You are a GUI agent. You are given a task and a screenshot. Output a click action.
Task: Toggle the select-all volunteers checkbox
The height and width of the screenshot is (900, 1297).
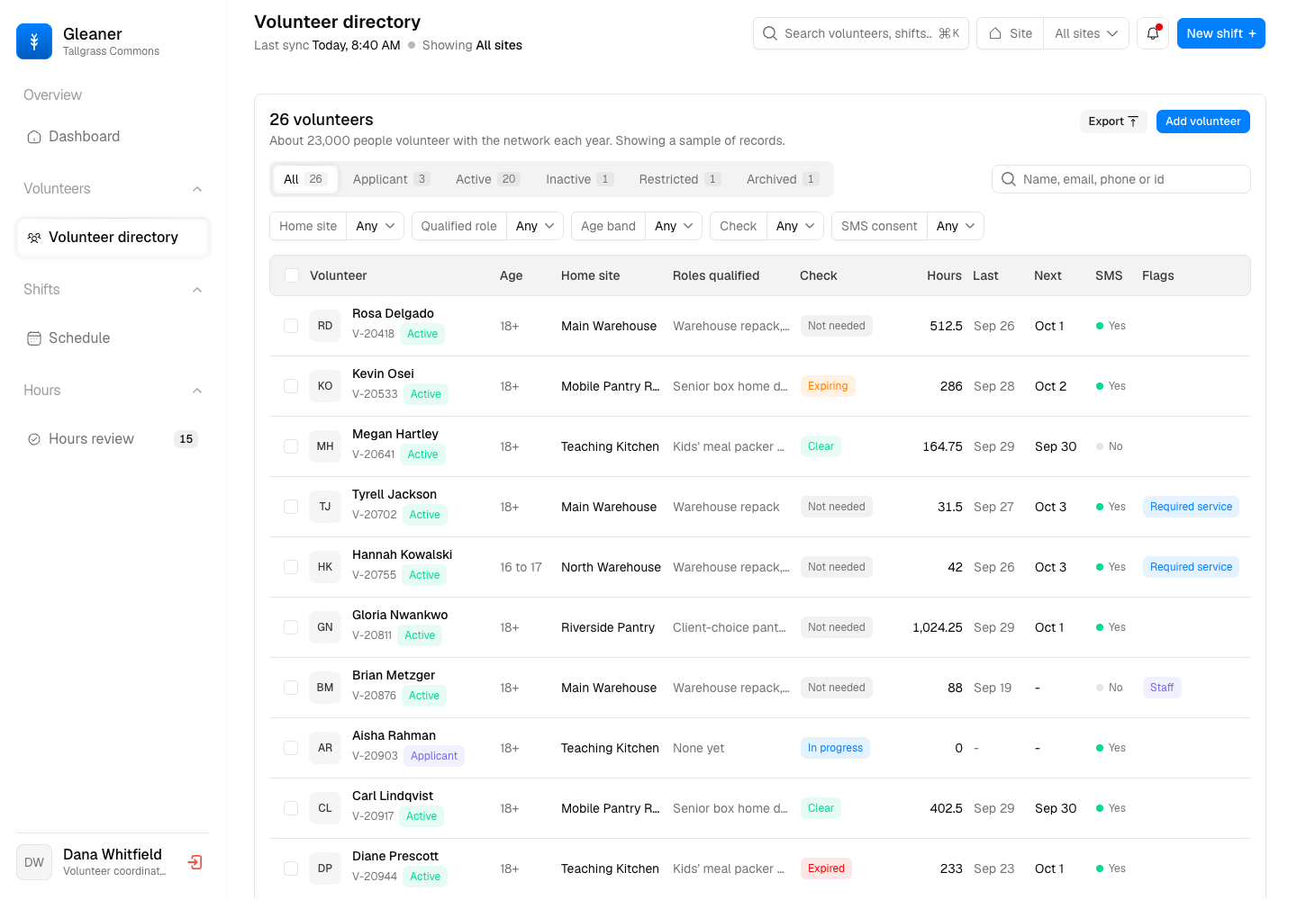click(x=292, y=275)
